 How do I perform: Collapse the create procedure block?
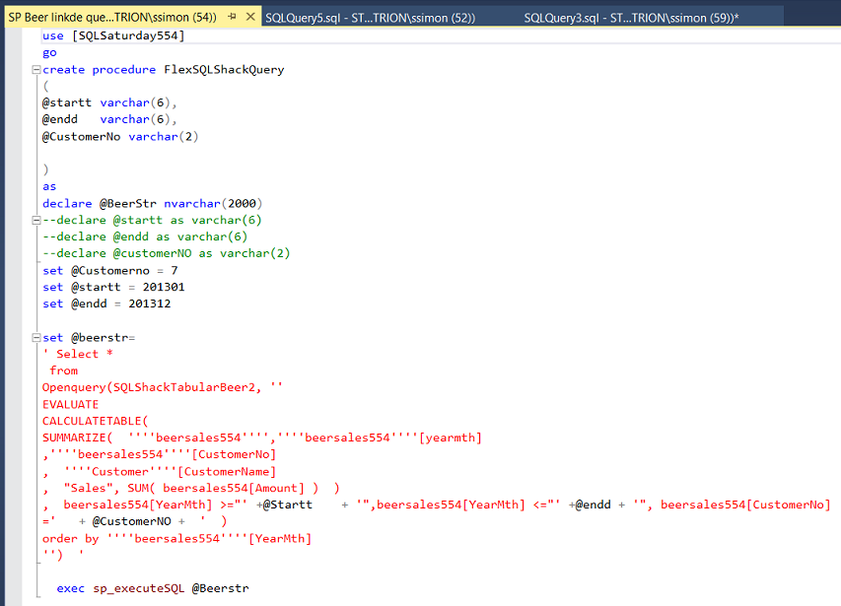[x=35, y=70]
